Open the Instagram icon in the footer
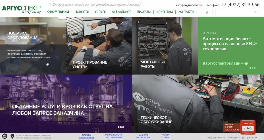The image size is (264, 140). 5,136
